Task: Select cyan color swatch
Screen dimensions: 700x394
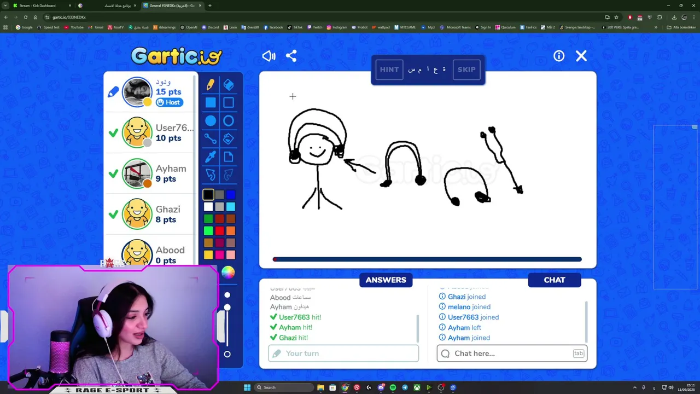Action: point(231,206)
